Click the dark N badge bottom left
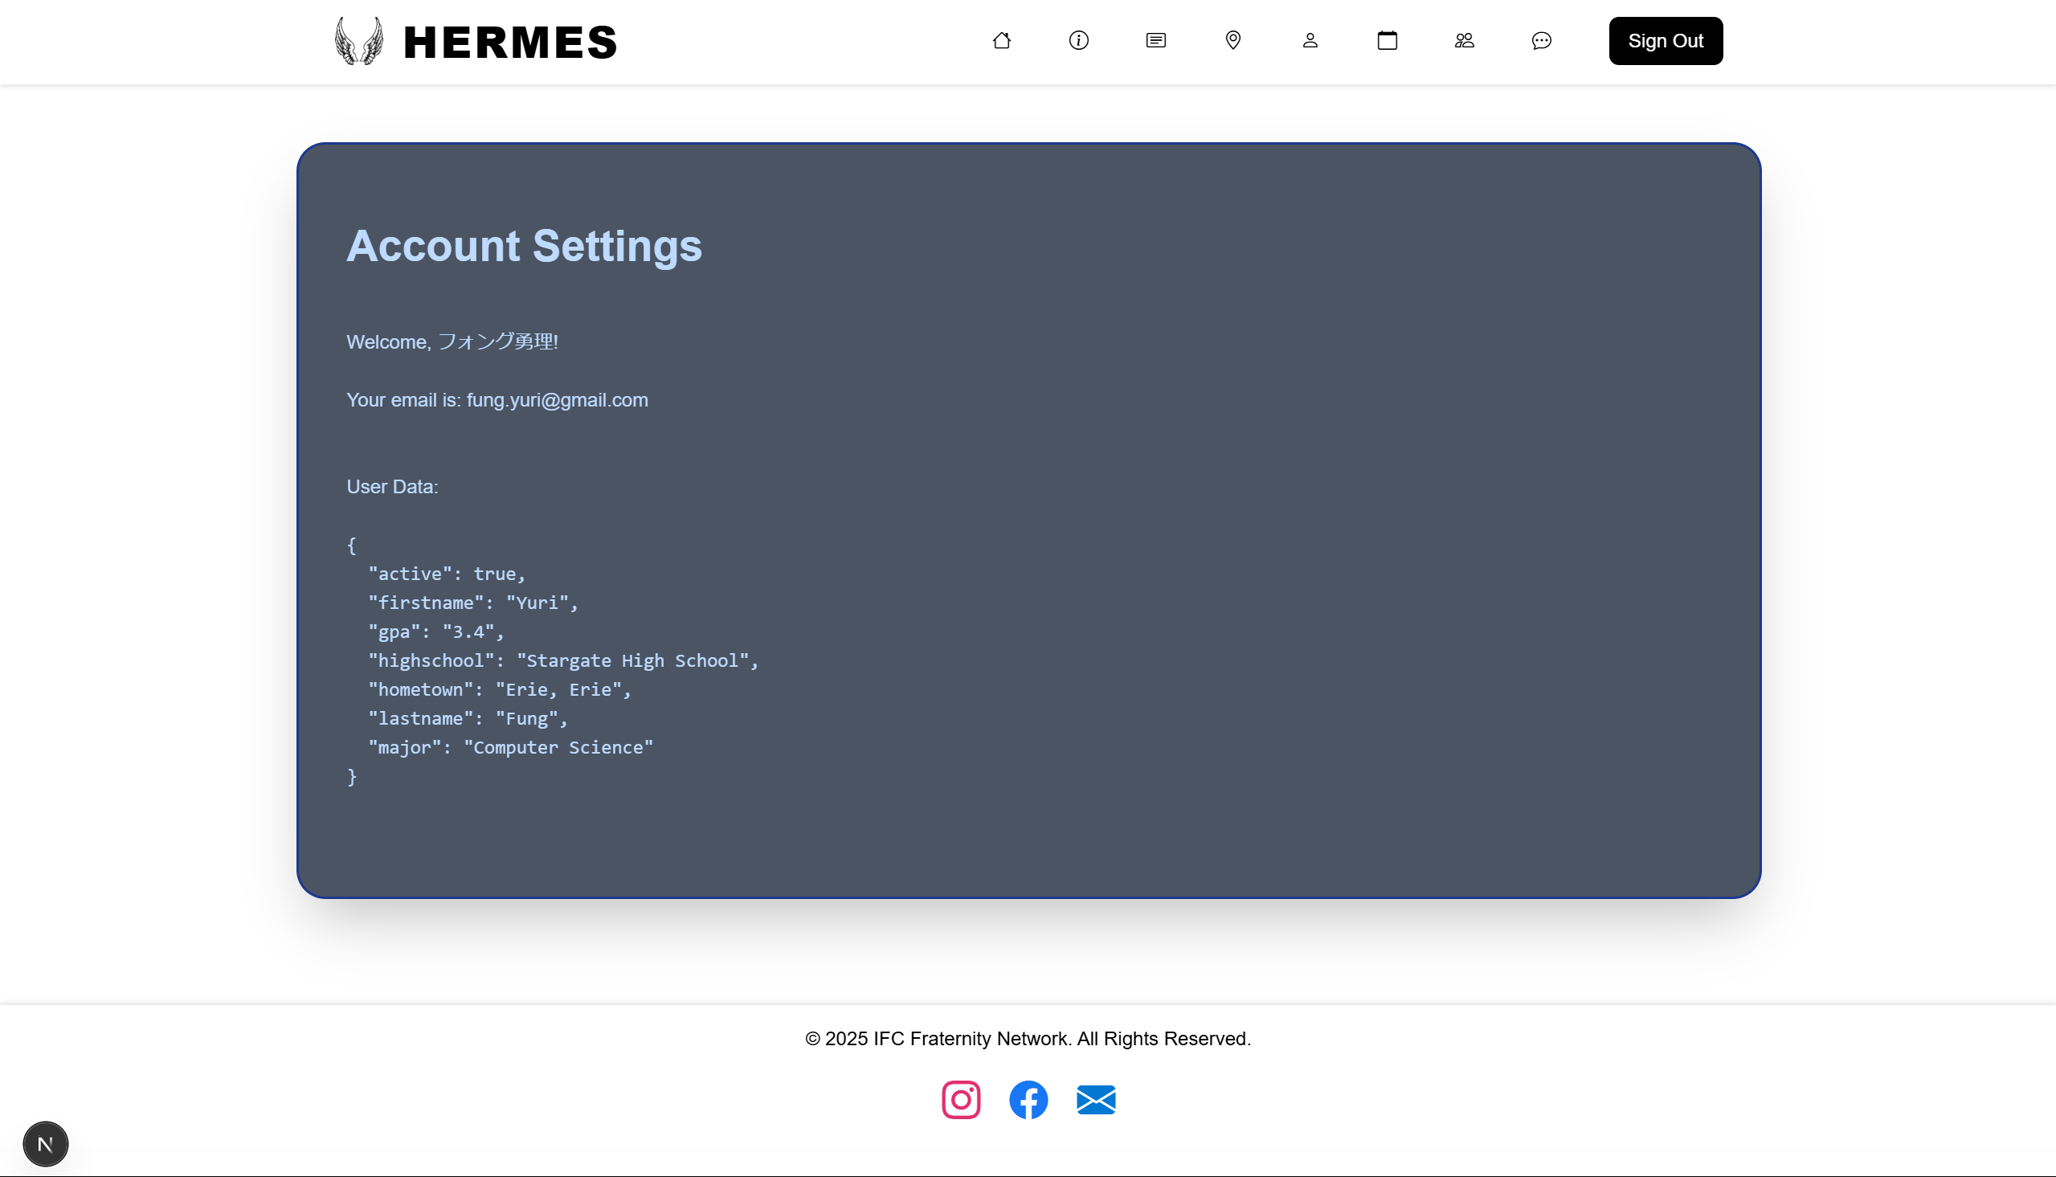 [45, 1143]
